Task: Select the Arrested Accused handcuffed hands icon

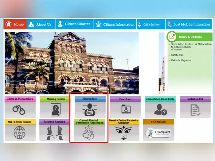Action: click(55, 132)
